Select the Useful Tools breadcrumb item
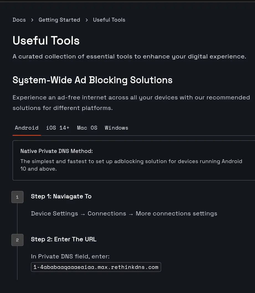 (109, 20)
